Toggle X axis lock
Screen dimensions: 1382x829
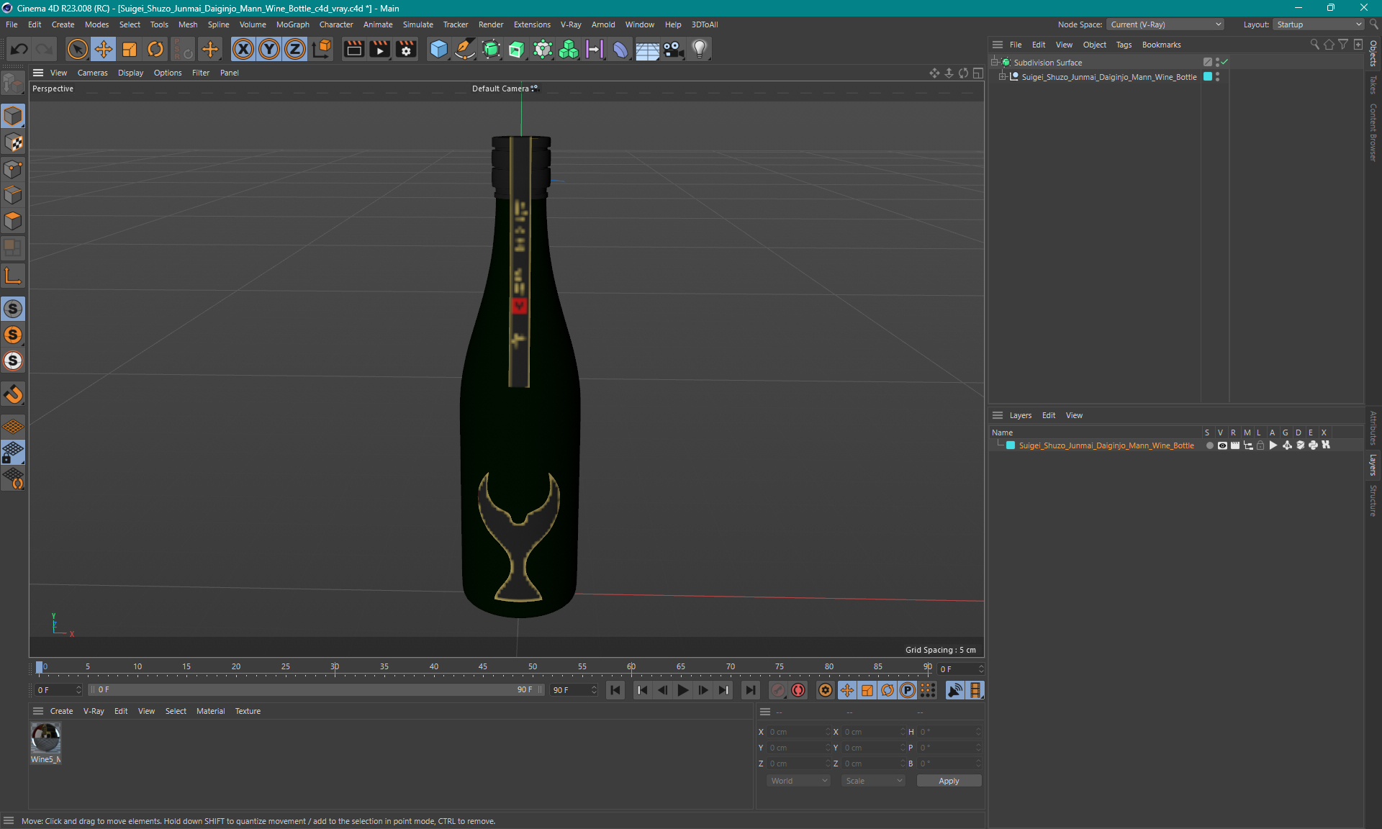pos(243,49)
